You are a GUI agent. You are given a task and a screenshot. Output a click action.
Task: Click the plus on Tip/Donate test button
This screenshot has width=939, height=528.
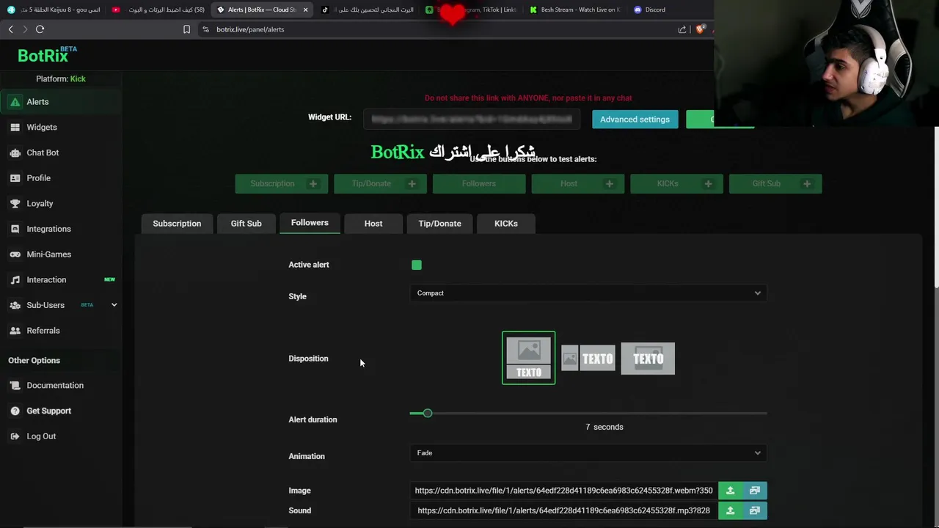tap(412, 184)
